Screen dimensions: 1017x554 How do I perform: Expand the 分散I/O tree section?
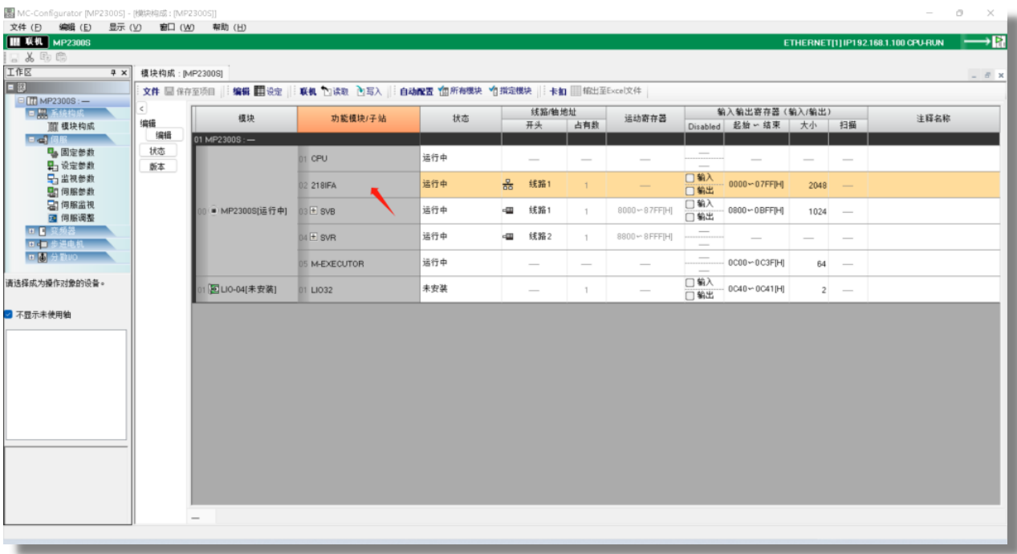click(31, 257)
